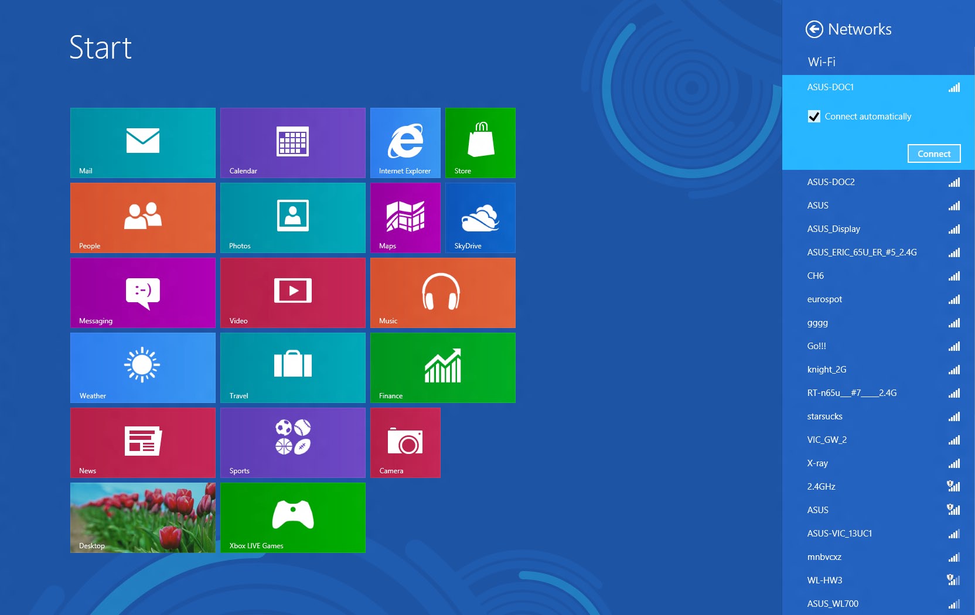Select the mnbvcxz network

point(878,557)
